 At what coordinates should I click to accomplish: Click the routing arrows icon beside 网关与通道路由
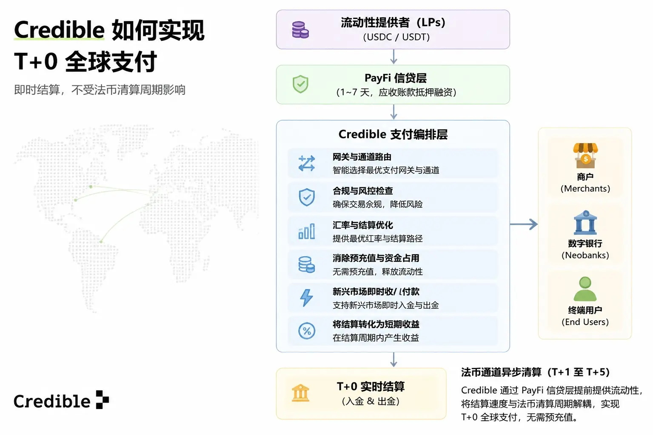click(x=307, y=163)
